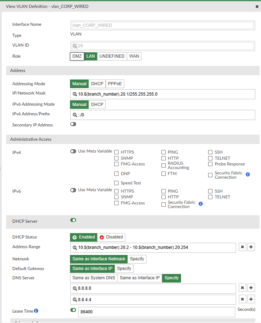Add another DHCP address range
The image size is (261, 323).
click(x=251, y=247)
